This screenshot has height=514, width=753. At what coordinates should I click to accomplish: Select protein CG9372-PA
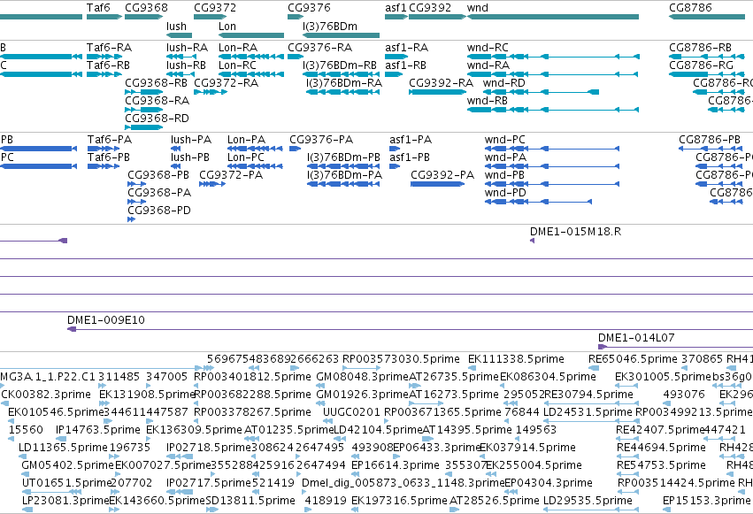[x=212, y=184]
